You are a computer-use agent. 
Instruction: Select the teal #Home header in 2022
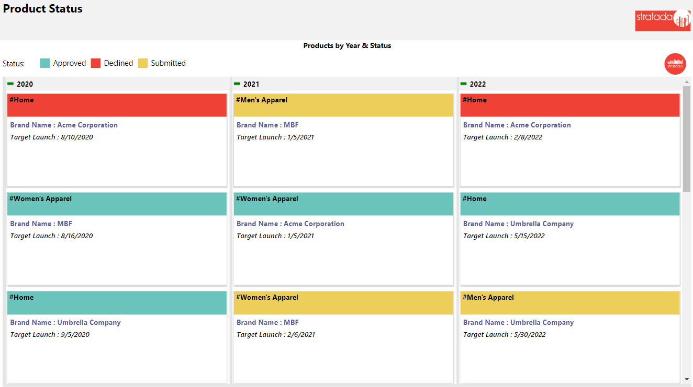pos(570,204)
